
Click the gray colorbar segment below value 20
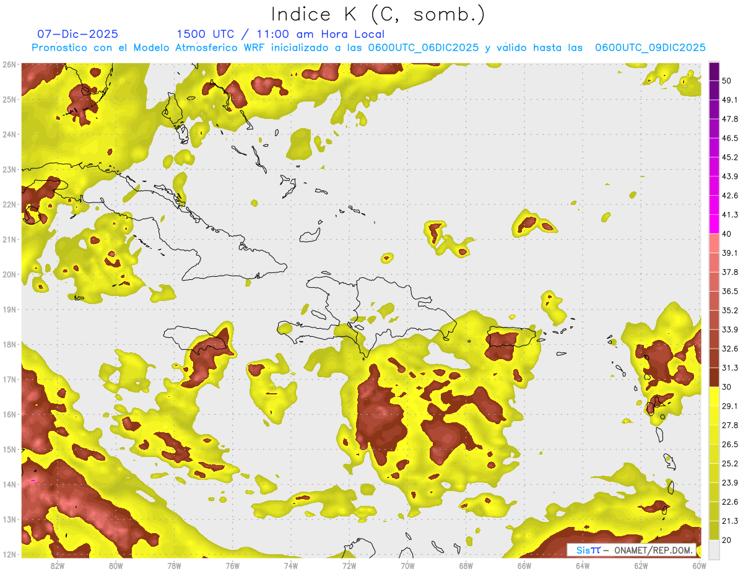click(x=714, y=549)
